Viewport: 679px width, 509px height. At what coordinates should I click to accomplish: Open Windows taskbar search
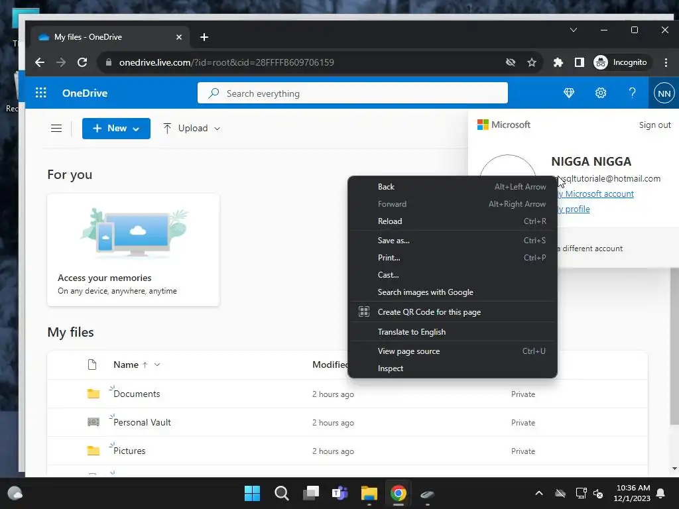(x=281, y=493)
